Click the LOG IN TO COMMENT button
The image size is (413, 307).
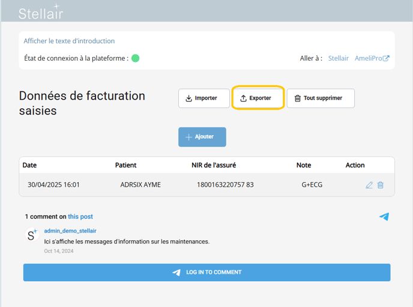(206, 272)
